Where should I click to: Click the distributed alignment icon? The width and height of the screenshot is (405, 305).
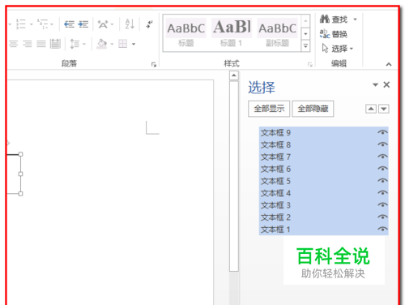(55, 44)
